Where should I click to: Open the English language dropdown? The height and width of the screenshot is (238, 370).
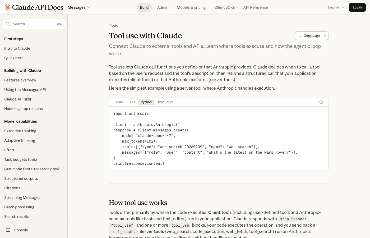point(336,7)
